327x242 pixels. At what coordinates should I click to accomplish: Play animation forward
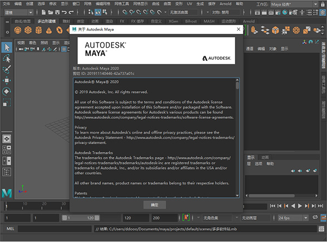point(300,206)
